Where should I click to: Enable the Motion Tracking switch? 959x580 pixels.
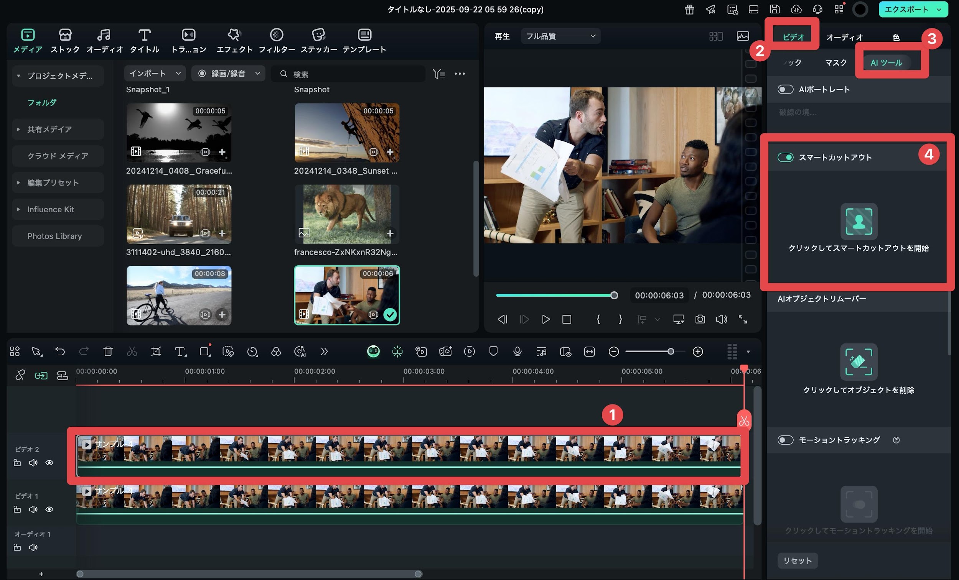[785, 440]
